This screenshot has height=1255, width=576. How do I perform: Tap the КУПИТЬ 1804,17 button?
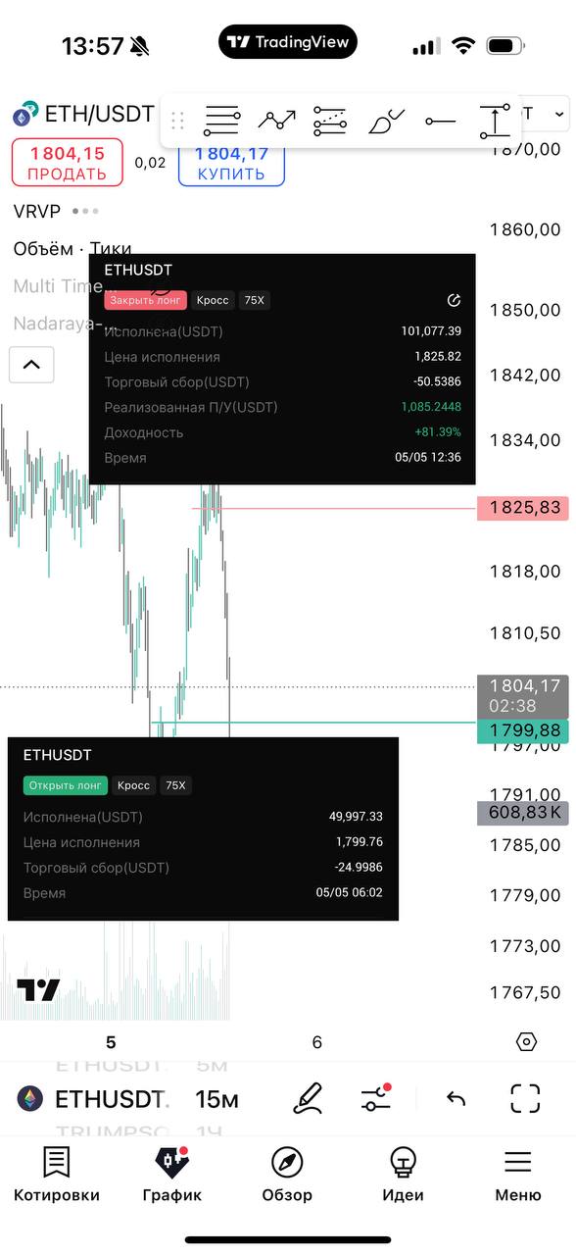click(231, 162)
